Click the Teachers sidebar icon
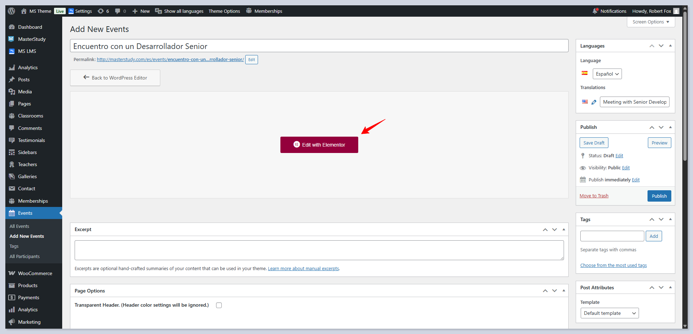Viewport: 693px width, 334px height. point(12,164)
